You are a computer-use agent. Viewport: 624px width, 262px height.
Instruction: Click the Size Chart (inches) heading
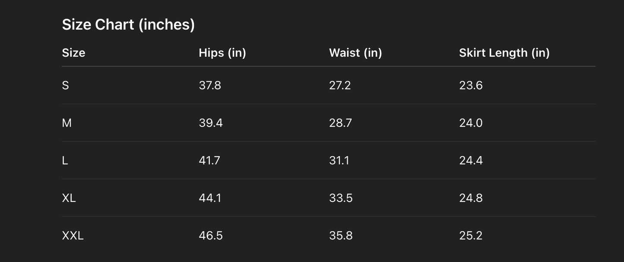128,25
